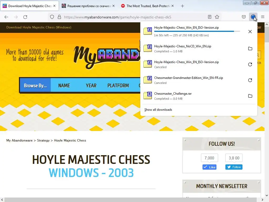Switch to Download Hoyle Majestic Chess tab
Screen dimensions: 269x202
pyautogui.click(x=30, y=6)
